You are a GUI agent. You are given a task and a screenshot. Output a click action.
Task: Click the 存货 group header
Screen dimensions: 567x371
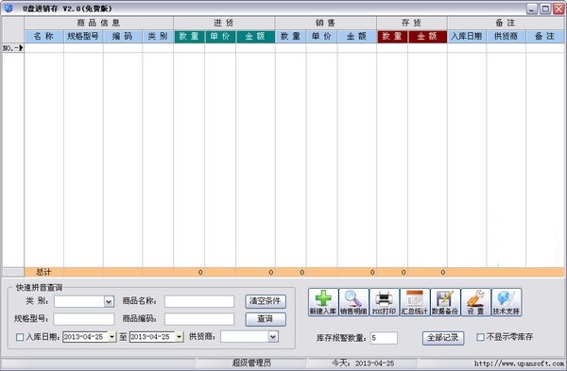pos(412,23)
